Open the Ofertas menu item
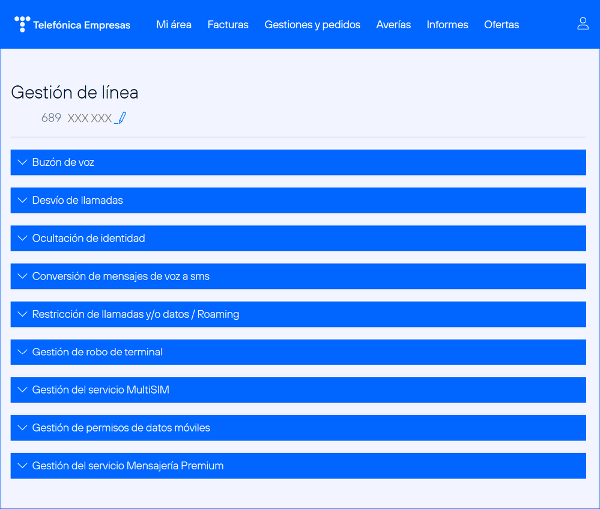Screen dimensions: 600x509 click(x=502, y=25)
